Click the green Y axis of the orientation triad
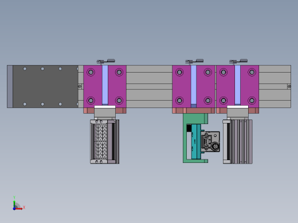This screenshot has height=223, width=298. tap(14, 204)
